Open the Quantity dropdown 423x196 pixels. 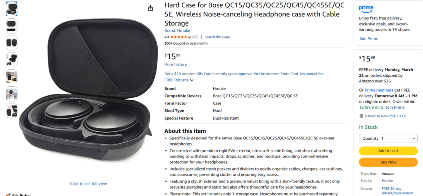(x=388, y=138)
